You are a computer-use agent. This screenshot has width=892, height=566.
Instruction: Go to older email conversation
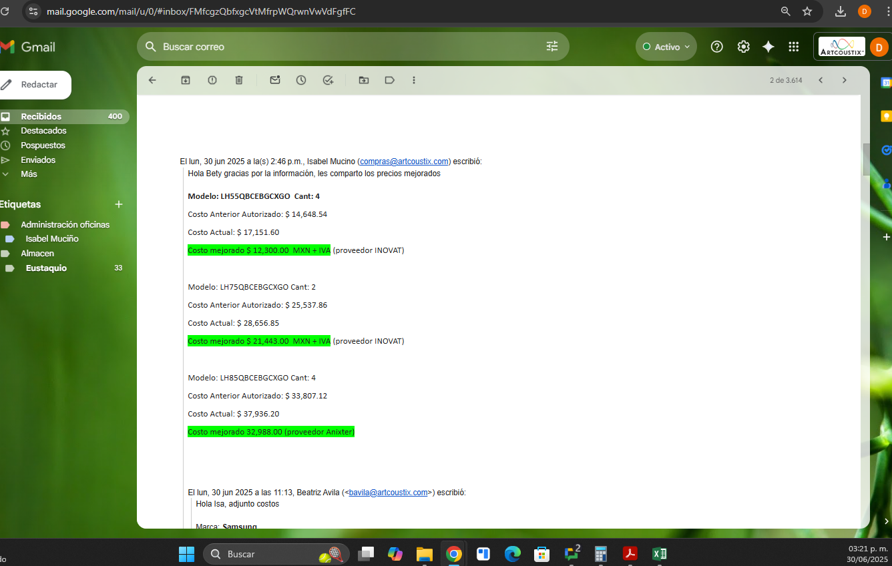coord(844,80)
